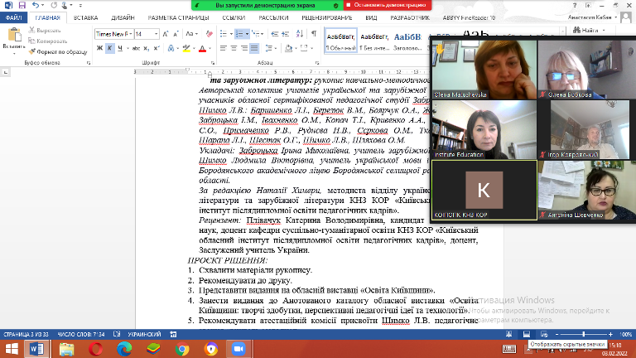This screenshot has width=636, height=358.
Task: Toggle Align Left paragraph alignment
Action: click(x=224, y=48)
